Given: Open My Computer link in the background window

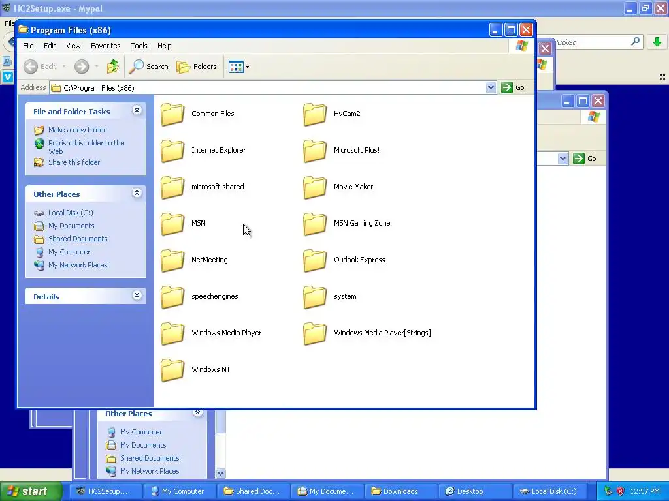Looking at the screenshot, I should tap(141, 432).
